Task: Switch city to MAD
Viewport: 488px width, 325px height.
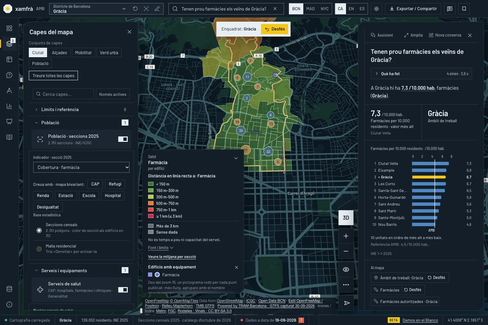Action: [x=310, y=9]
